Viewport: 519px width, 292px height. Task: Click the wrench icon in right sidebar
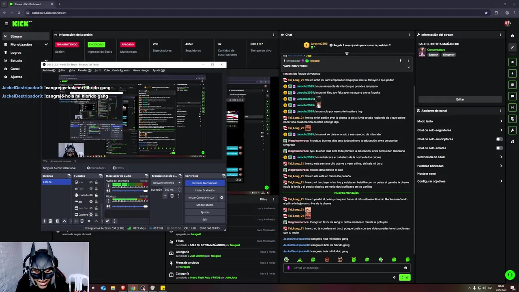tap(513, 130)
